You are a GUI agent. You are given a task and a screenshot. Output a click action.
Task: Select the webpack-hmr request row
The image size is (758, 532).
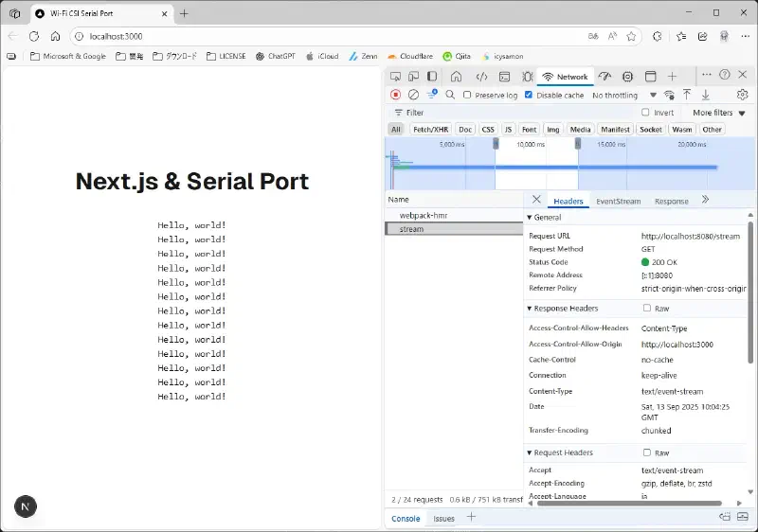tap(455, 215)
